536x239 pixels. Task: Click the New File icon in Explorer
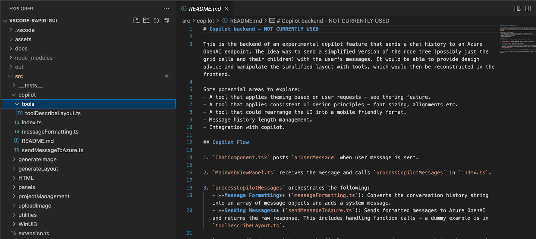point(136,21)
